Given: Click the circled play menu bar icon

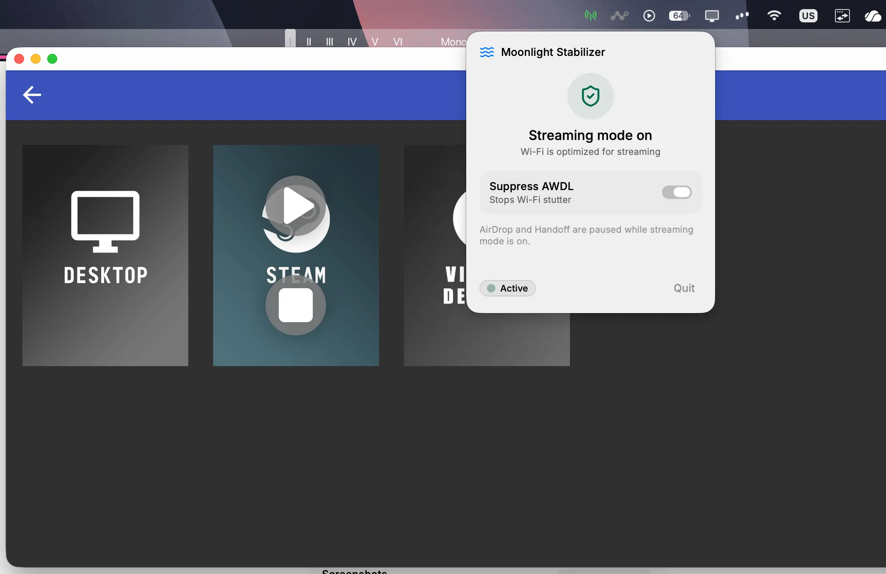Looking at the screenshot, I should (649, 16).
